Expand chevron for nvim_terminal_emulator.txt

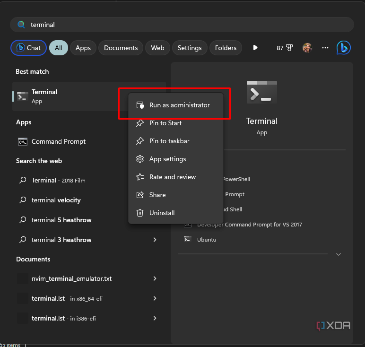(x=155, y=278)
